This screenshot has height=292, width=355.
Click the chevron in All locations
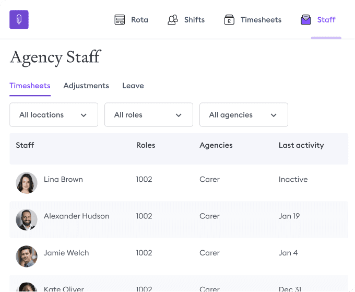pyautogui.click(x=84, y=115)
